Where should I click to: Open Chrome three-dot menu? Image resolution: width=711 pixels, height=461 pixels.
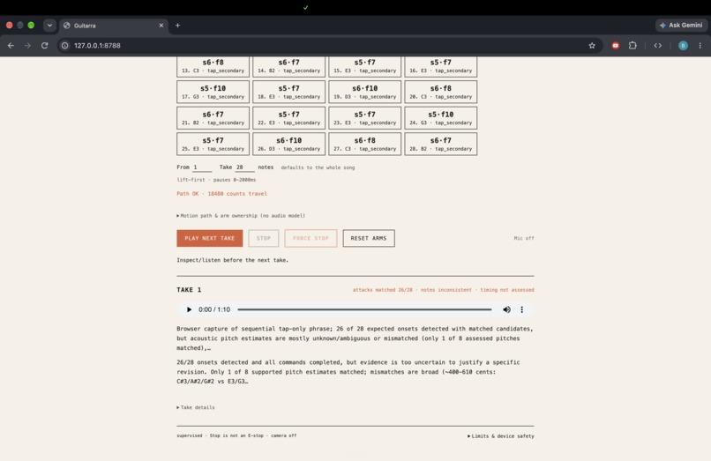click(700, 45)
